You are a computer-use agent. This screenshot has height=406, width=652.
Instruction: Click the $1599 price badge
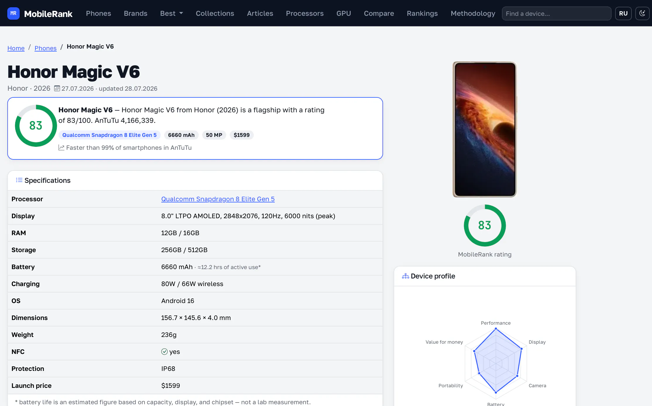pos(241,135)
